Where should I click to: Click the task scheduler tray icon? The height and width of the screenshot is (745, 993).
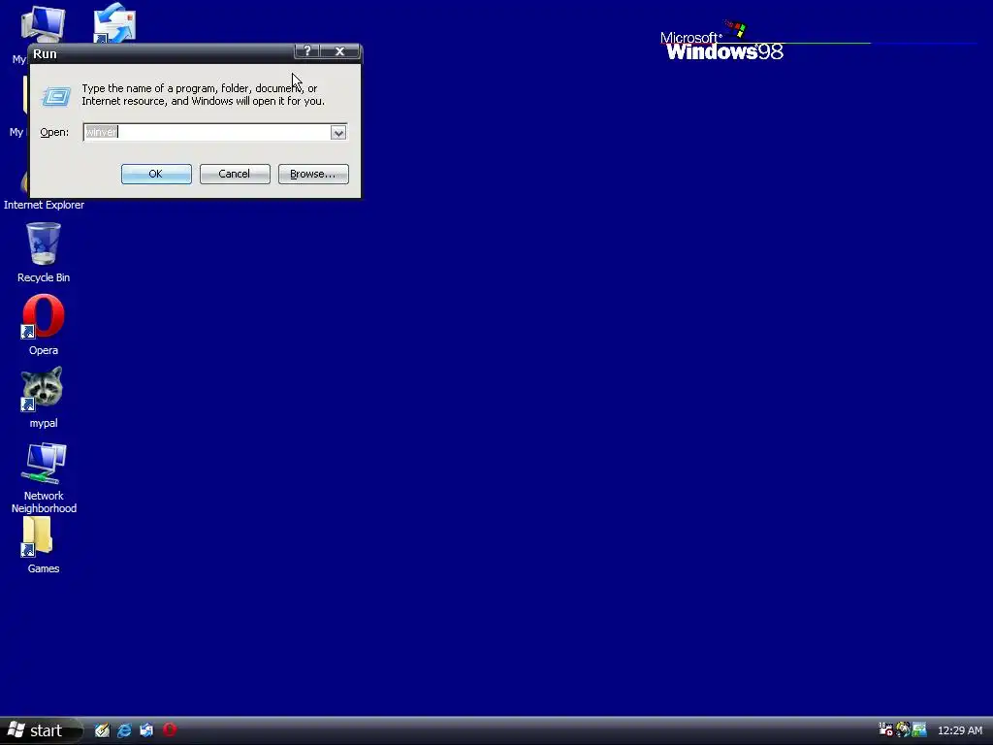pos(886,729)
